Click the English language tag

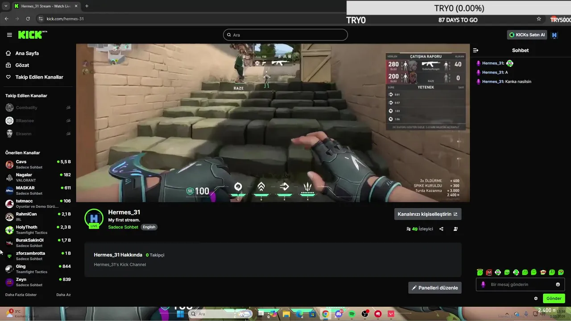(x=149, y=227)
